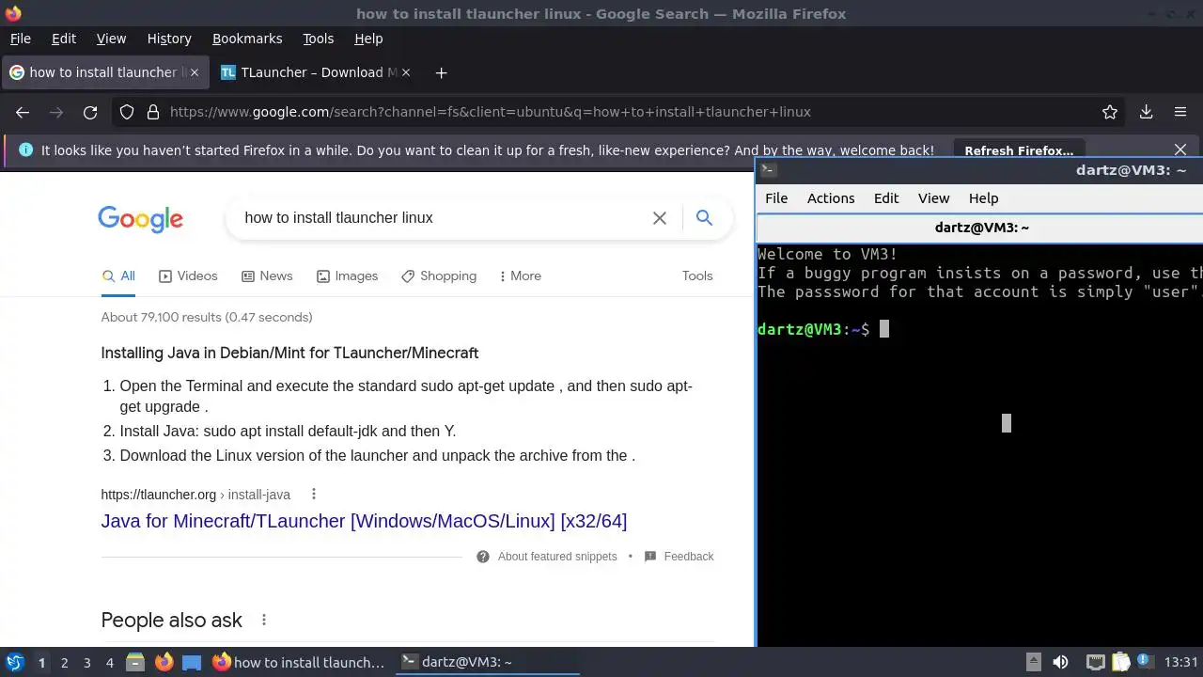This screenshot has height=677, width=1203.
Task: Filter search results by News
Action: coord(267,276)
